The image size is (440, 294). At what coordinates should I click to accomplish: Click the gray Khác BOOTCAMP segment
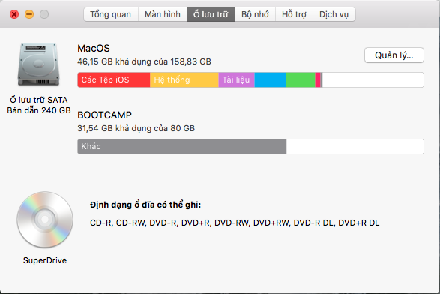(x=182, y=146)
